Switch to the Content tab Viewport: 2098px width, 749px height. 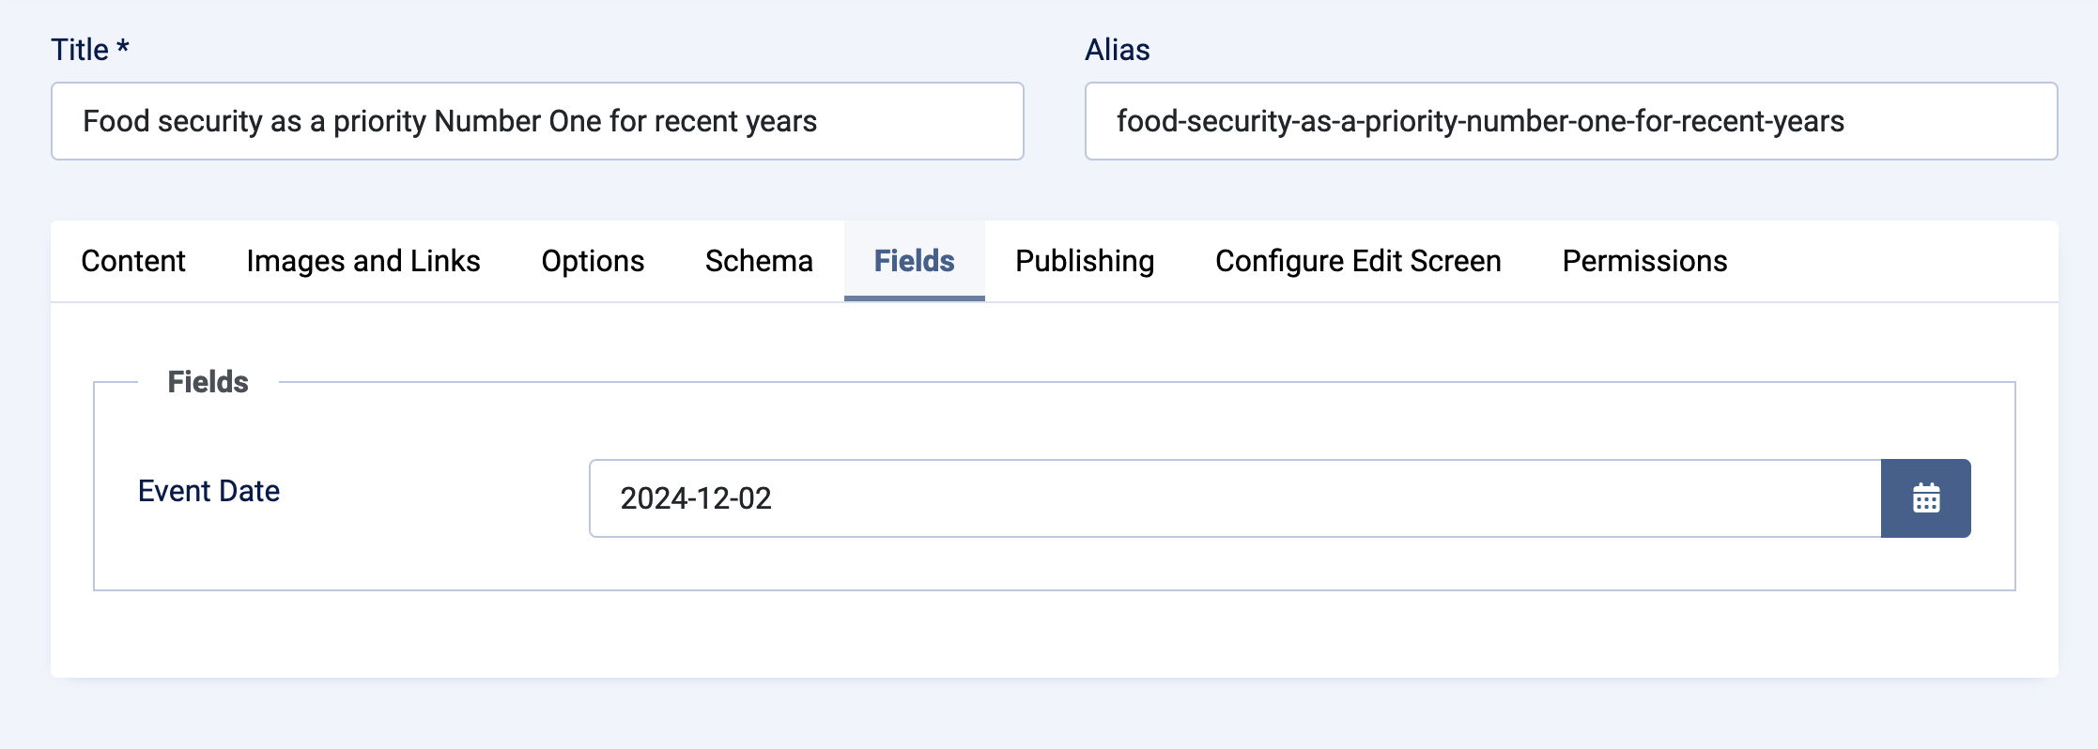pos(132,261)
